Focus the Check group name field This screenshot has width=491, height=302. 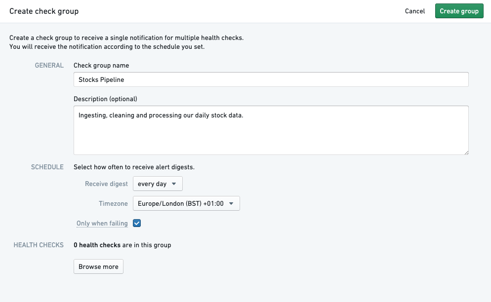[x=271, y=79]
